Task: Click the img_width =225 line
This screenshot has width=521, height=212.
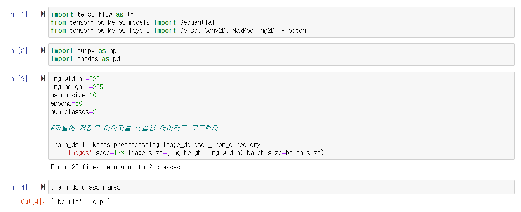Action: point(75,79)
